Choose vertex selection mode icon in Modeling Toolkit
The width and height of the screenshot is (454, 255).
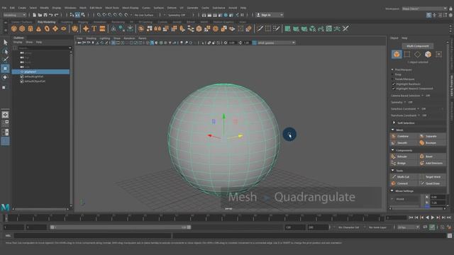click(x=406, y=54)
